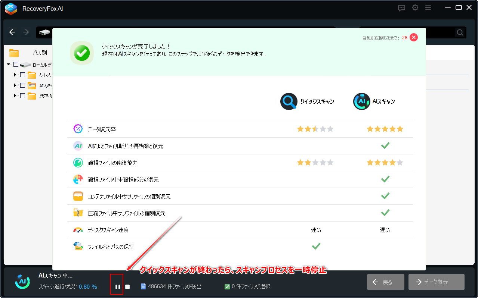Click the RecoveryFox AI logo
Viewport: 478px width, 298px height.
point(11,9)
